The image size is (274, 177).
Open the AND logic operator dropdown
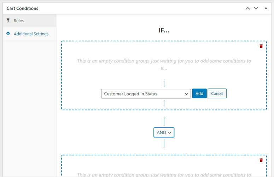point(164,133)
